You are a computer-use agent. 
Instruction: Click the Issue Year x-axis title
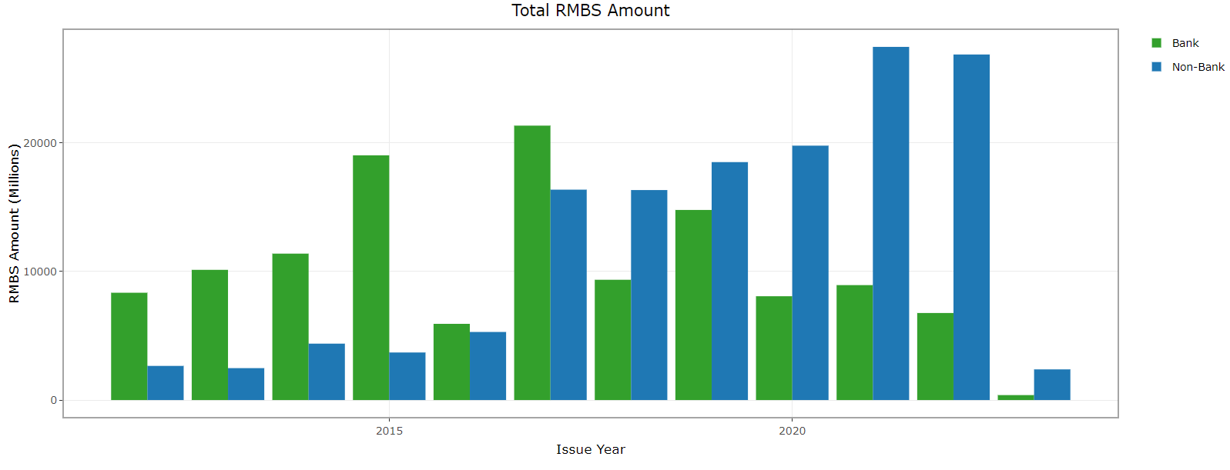590,449
